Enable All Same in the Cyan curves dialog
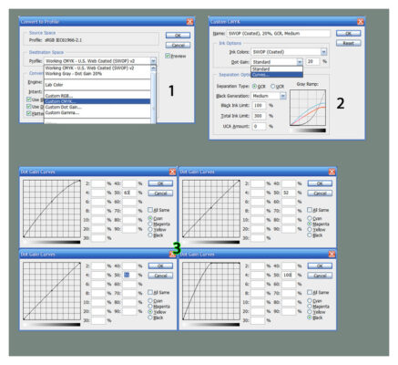The image size is (398, 365). point(150,210)
